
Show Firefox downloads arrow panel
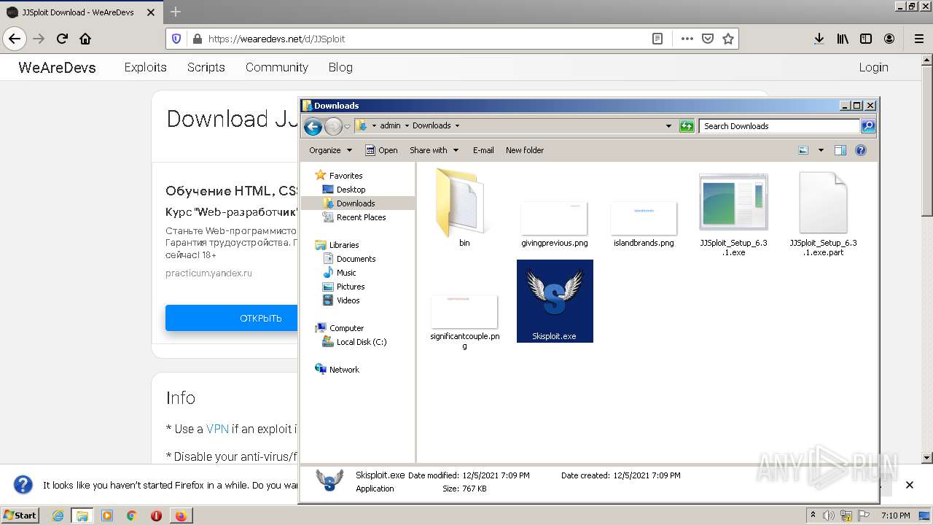819,39
